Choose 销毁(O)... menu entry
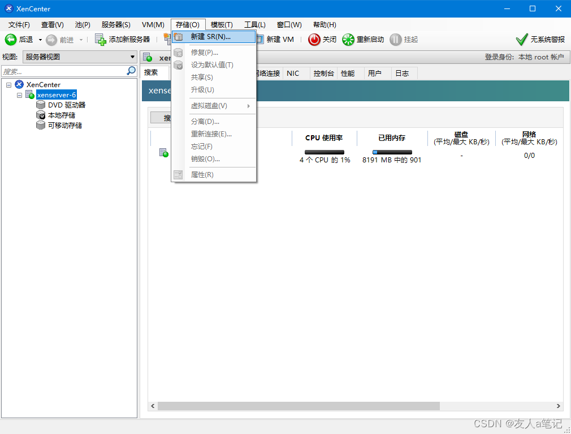571x434 pixels. [214, 159]
